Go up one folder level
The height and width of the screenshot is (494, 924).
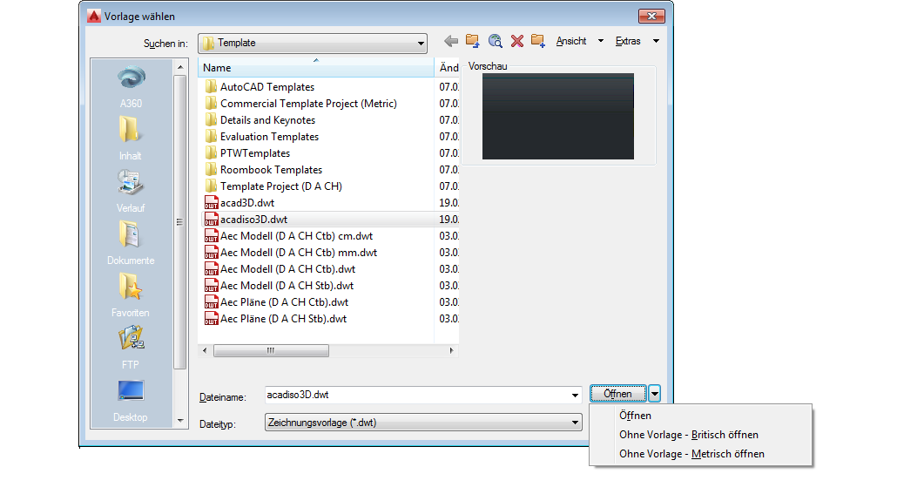tap(473, 41)
